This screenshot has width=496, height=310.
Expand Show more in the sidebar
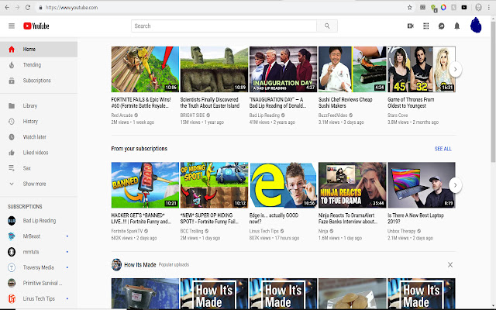point(39,184)
